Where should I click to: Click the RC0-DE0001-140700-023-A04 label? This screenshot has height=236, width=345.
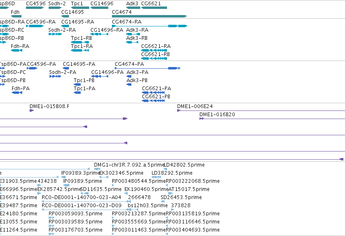click(81, 197)
